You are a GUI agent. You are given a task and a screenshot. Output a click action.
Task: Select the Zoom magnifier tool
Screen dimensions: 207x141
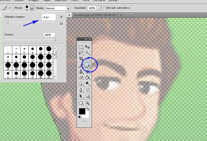pos(87,103)
